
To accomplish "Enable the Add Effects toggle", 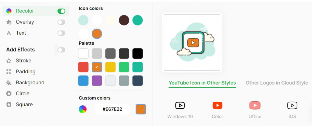I will 61,50.
